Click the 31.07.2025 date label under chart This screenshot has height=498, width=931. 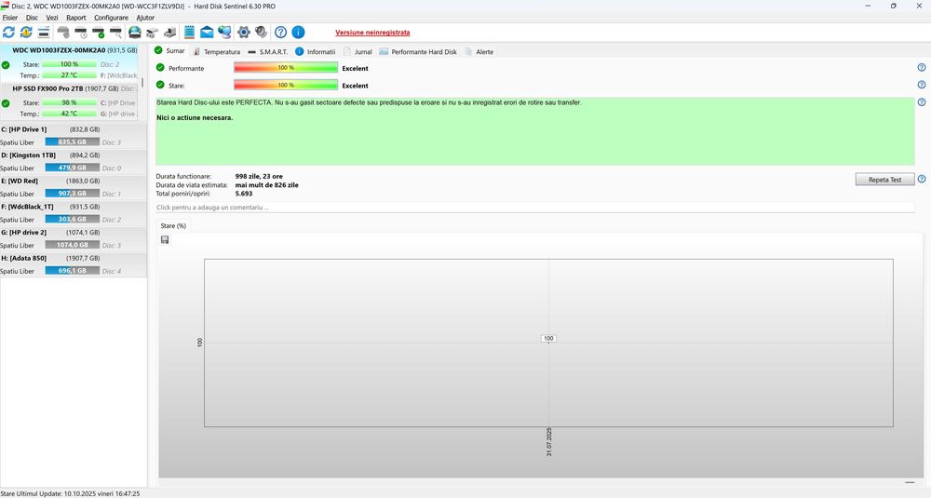coord(549,442)
